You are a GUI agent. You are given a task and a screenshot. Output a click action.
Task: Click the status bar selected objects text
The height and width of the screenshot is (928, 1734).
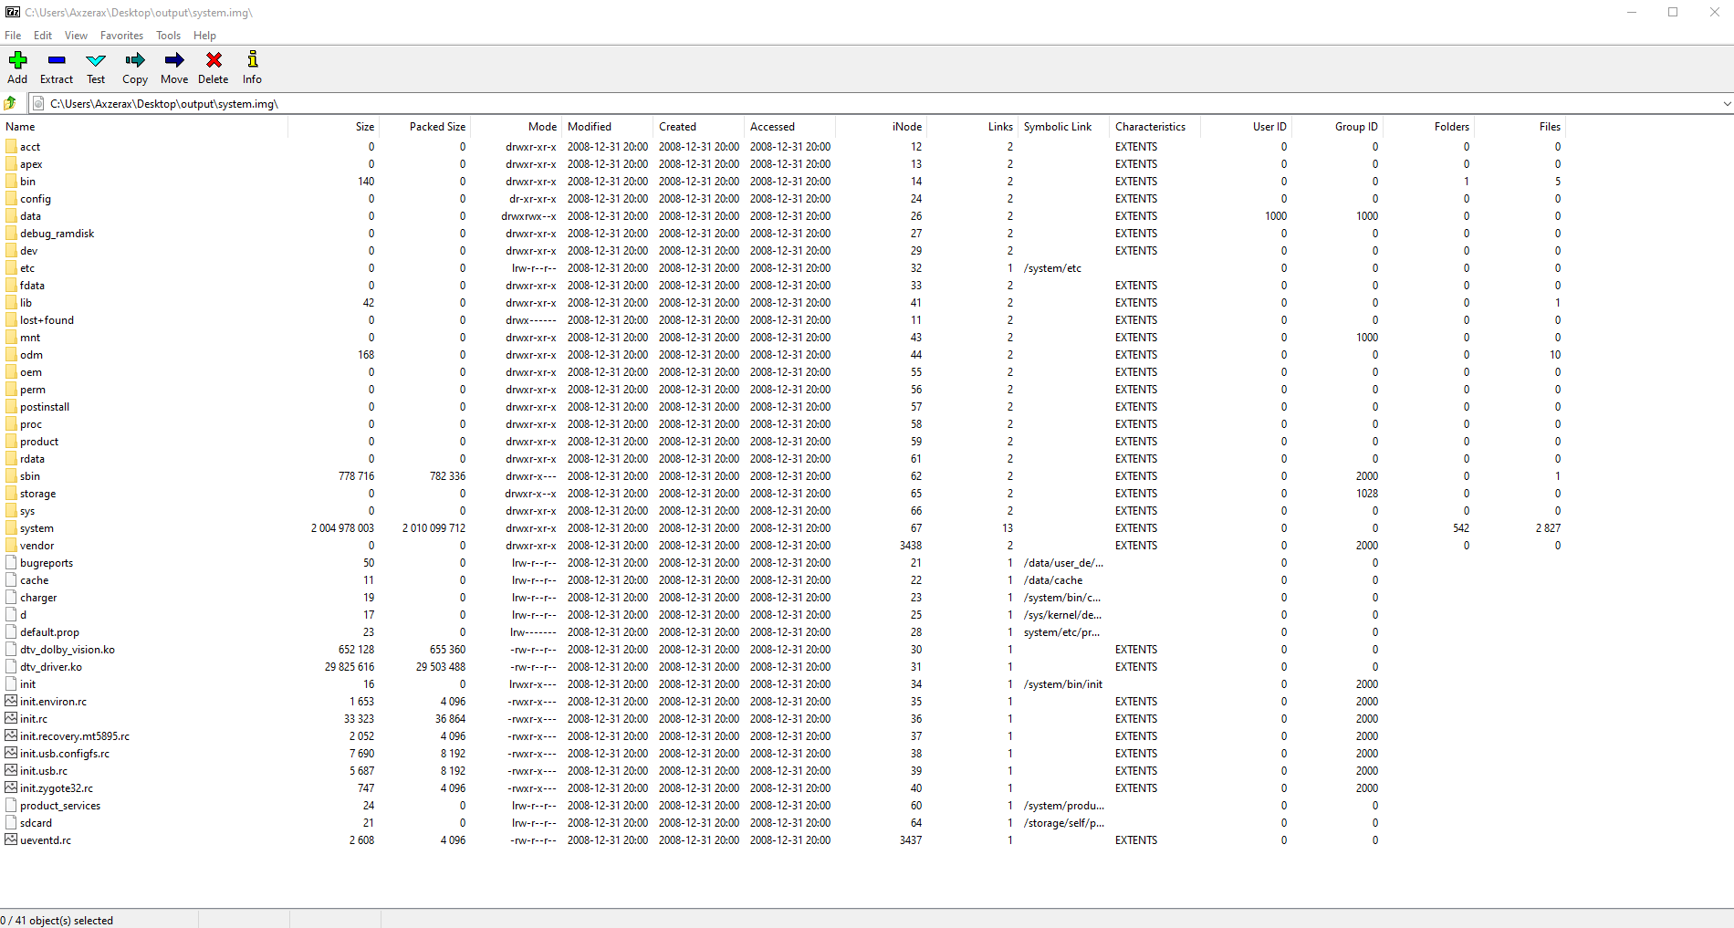click(57, 920)
